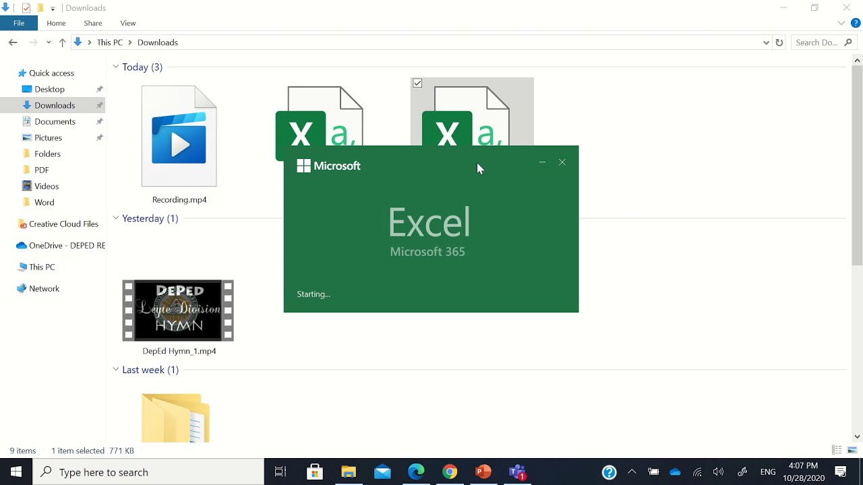Open the volume control in the system tray
The width and height of the screenshot is (863, 485).
pos(719,472)
